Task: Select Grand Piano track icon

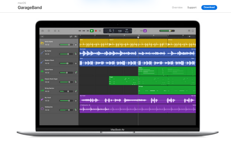Action: pos(42,71)
